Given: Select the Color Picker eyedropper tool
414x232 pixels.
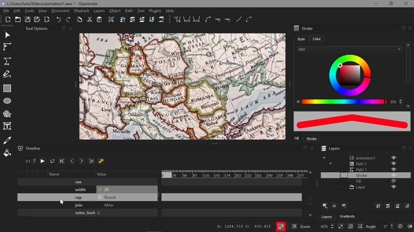Looking at the screenshot, I should 7,140.
